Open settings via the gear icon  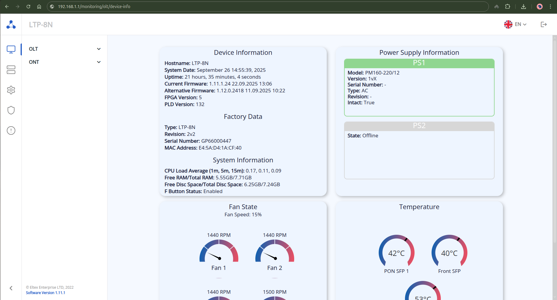pyautogui.click(x=11, y=90)
